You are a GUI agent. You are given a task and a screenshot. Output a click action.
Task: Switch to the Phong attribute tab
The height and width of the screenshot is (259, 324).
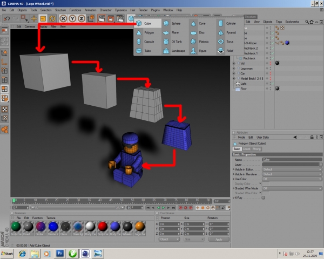[x=256, y=149]
